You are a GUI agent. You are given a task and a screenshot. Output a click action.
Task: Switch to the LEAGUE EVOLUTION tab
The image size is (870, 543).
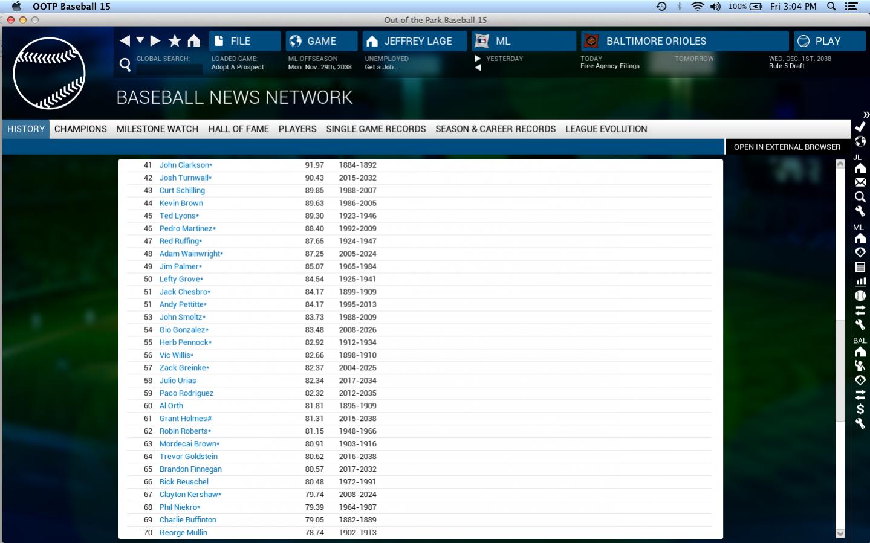(x=606, y=129)
